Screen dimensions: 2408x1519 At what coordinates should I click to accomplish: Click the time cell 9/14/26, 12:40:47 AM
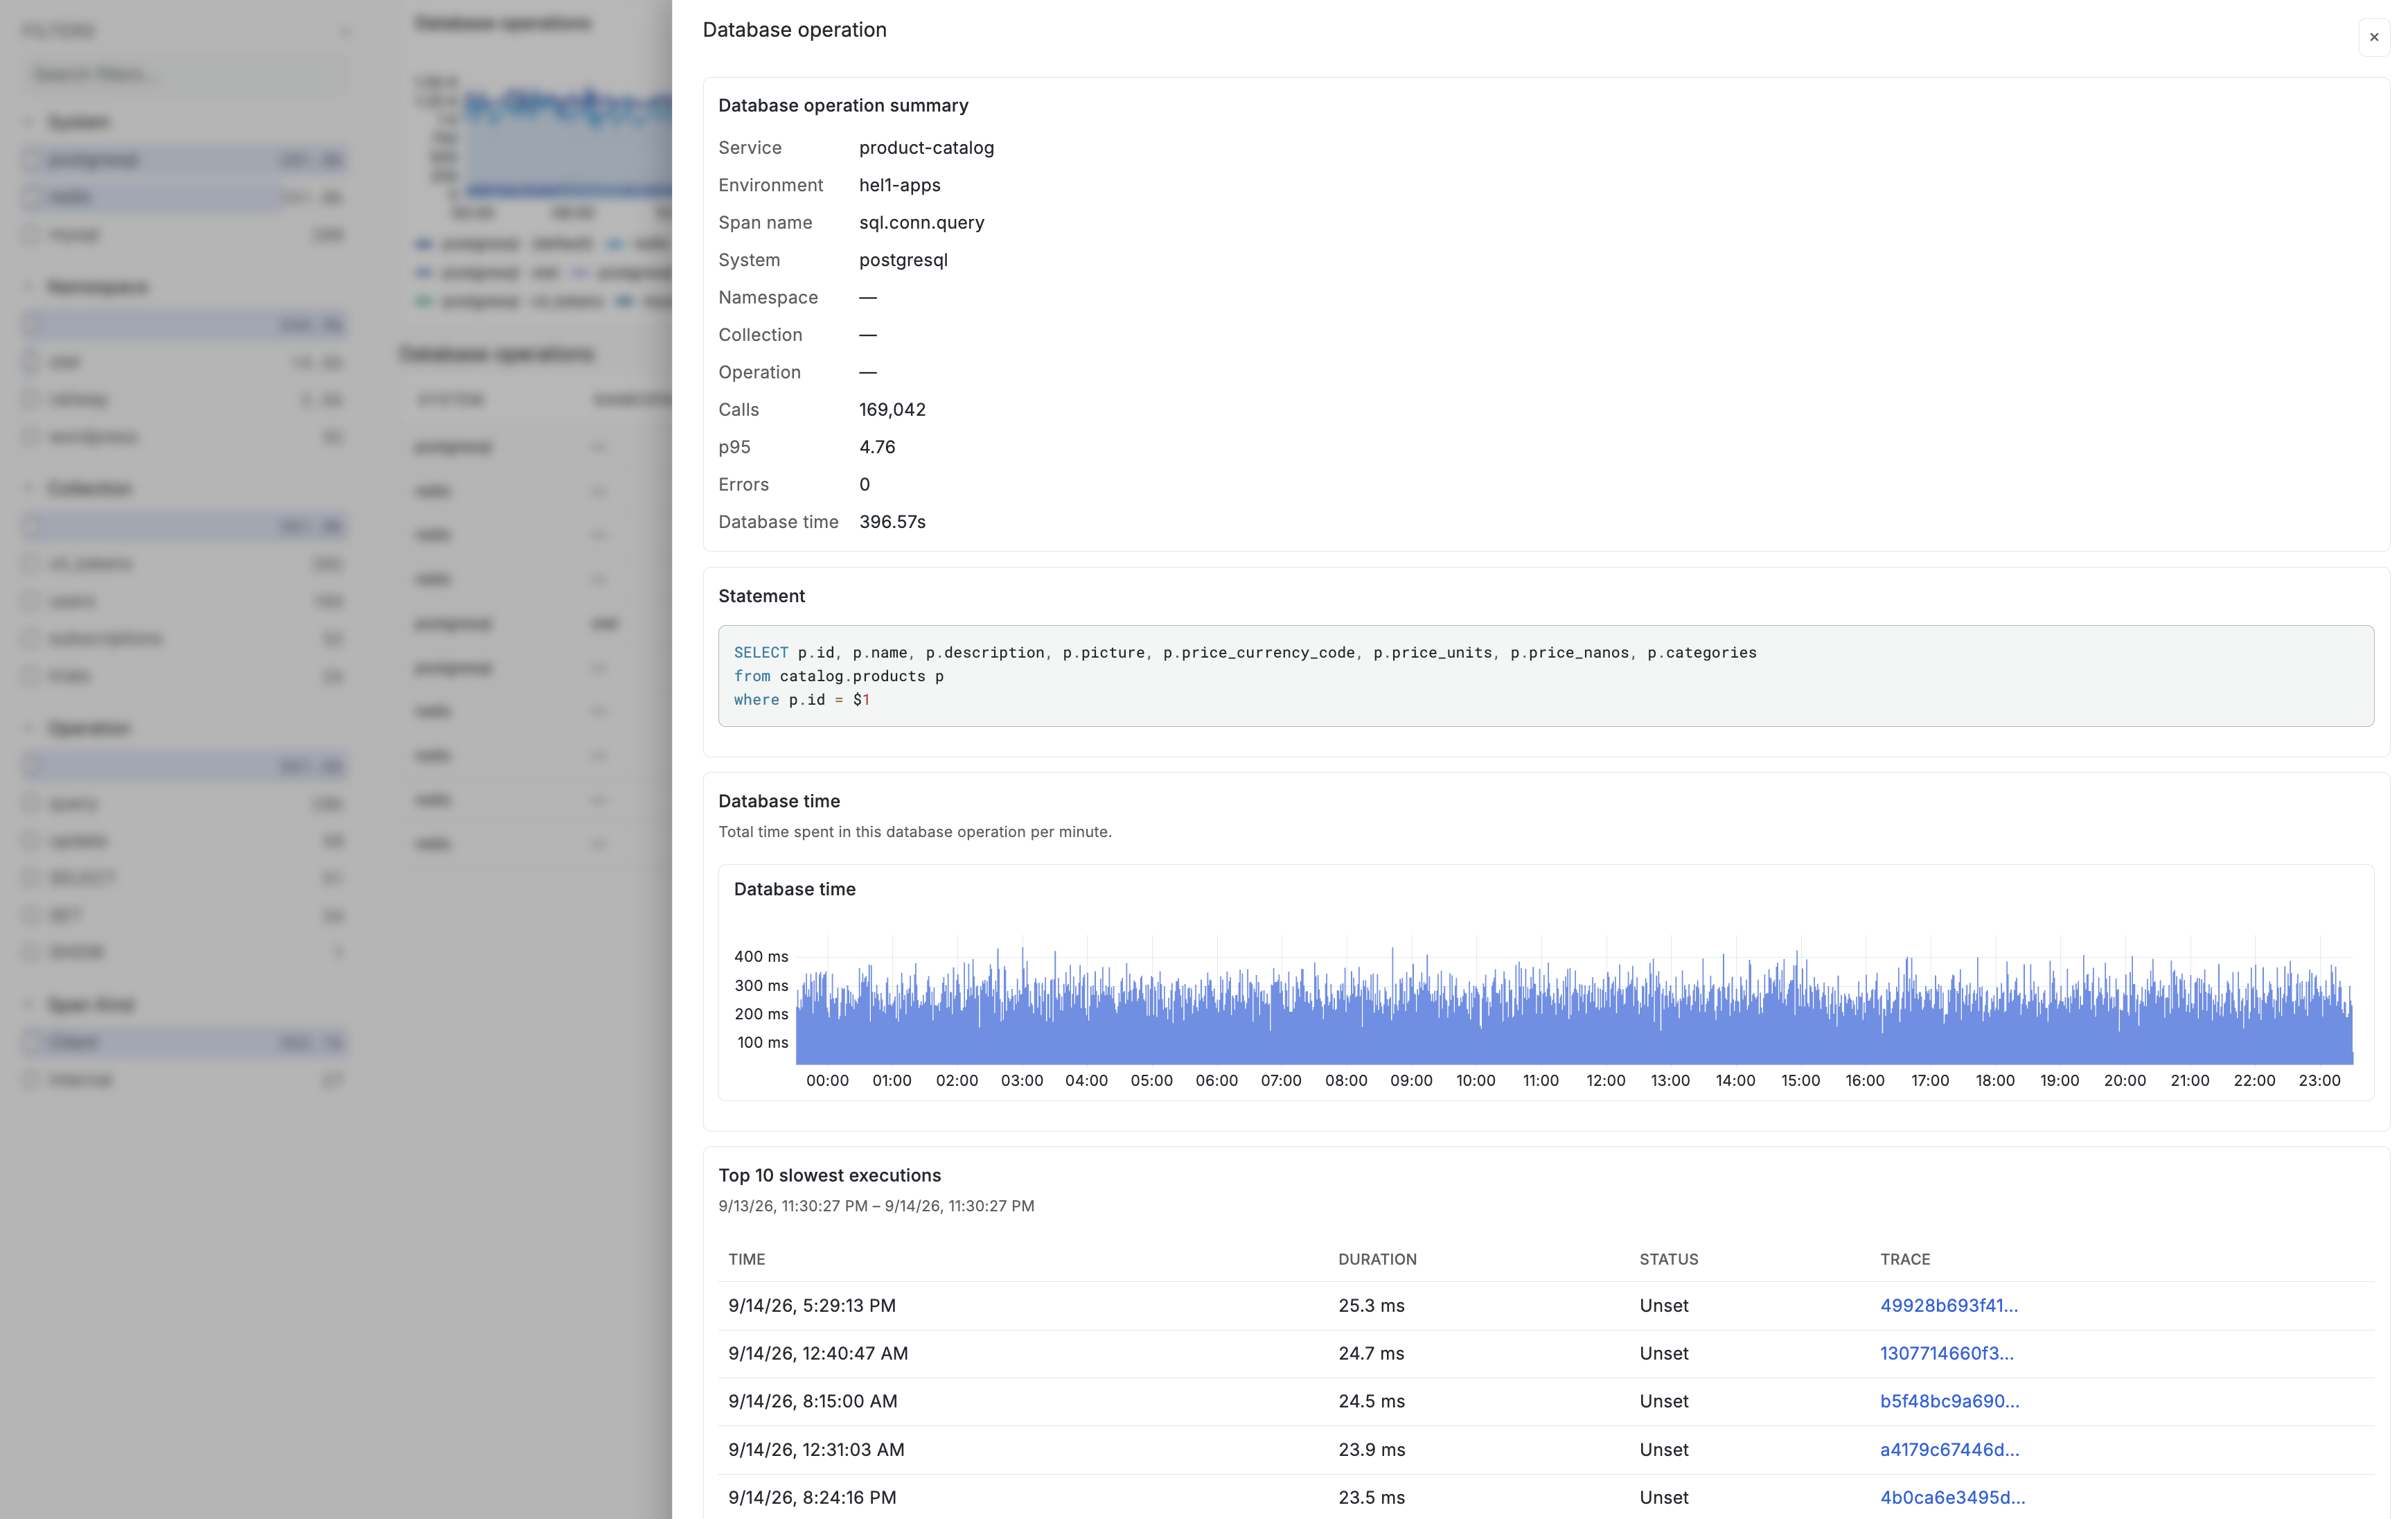[818, 1353]
